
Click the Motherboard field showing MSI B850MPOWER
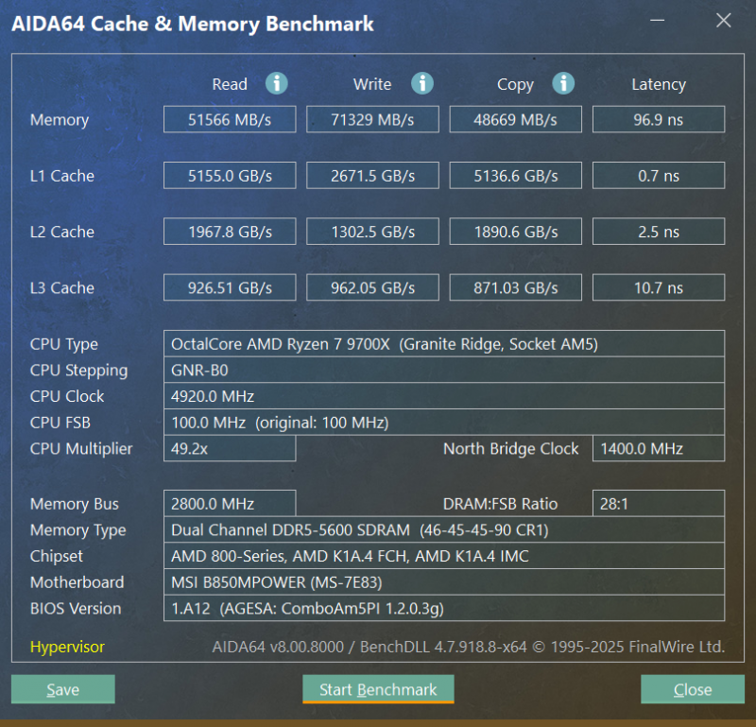444,582
